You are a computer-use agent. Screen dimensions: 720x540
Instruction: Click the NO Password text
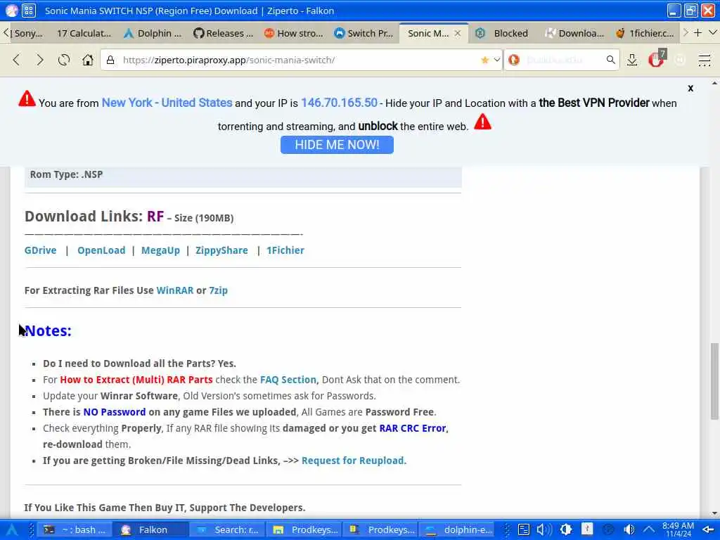pos(115,412)
